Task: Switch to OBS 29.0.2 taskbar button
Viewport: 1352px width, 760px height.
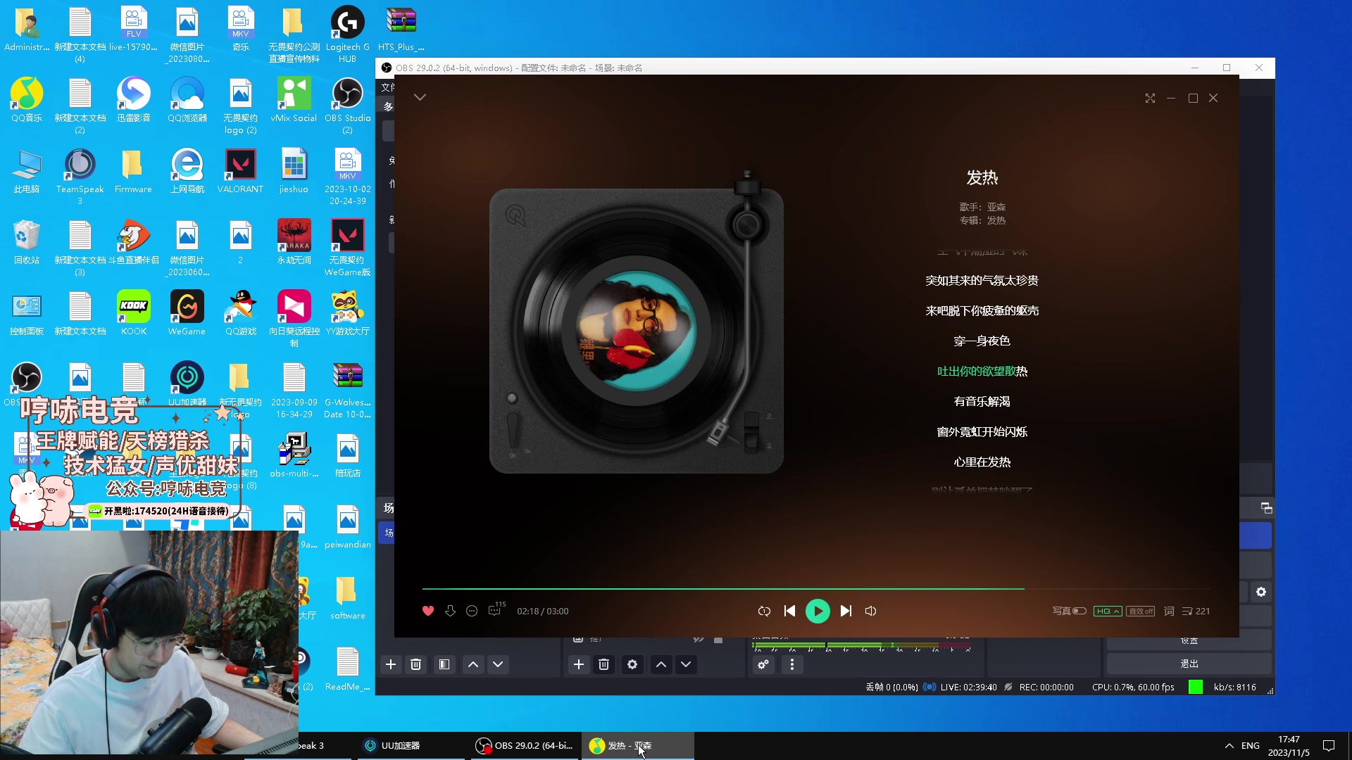Action: point(525,745)
